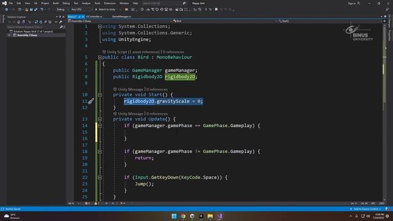
Task: Open the Project menu
Action: click(x=45, y=3)
